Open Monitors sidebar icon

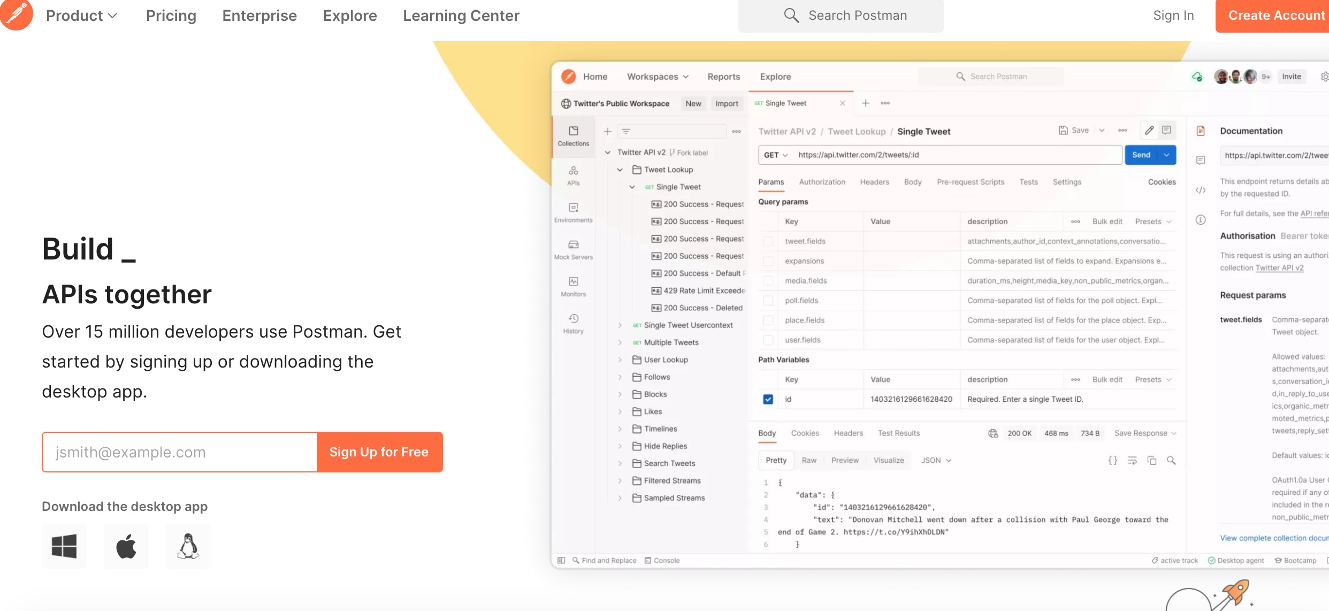click(x=574, y=286)
